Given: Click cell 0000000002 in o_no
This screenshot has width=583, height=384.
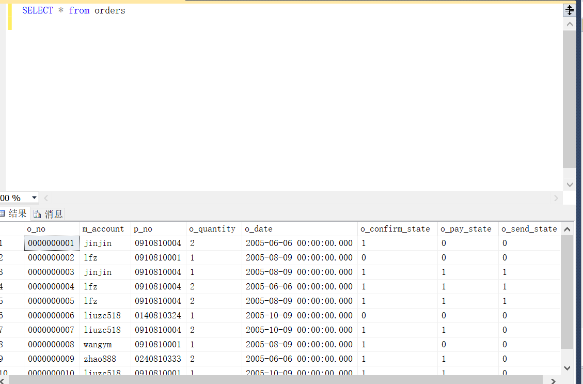Looking at the screenshot, I should click(x=52, y=257).
